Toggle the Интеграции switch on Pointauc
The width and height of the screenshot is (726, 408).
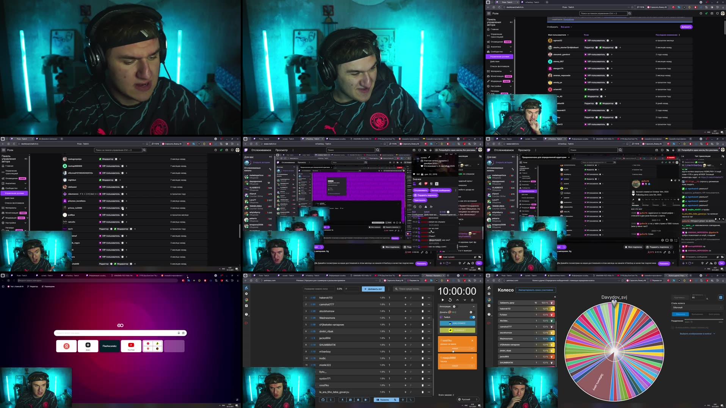click(x=454, y=307)
